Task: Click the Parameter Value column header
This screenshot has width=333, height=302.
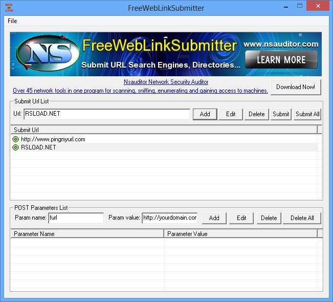Action: point(240,234)
